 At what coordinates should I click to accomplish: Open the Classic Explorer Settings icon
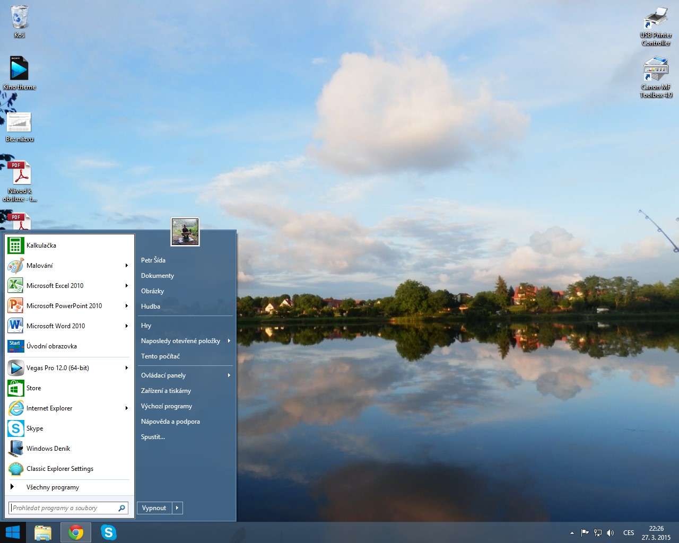pos(16,469)
